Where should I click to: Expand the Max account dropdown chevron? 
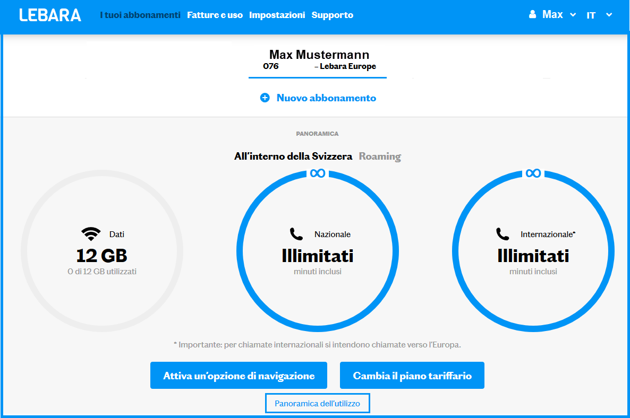point(573,15)
